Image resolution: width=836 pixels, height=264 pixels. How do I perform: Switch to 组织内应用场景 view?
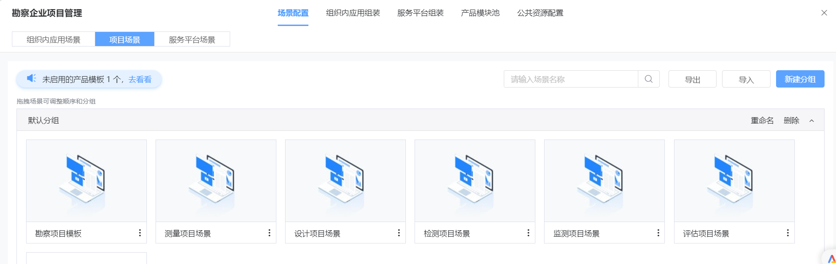54,40
